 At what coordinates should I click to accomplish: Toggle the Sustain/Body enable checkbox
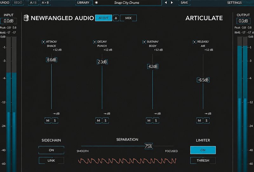[x=144, y=42]
